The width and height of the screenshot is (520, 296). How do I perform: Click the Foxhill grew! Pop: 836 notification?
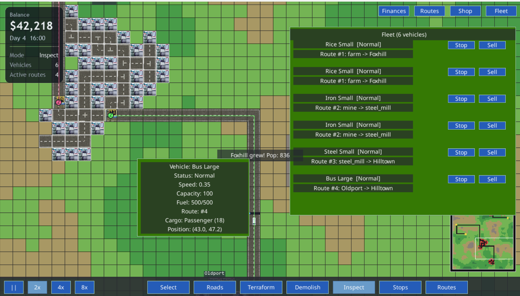[x=260, y=155]
